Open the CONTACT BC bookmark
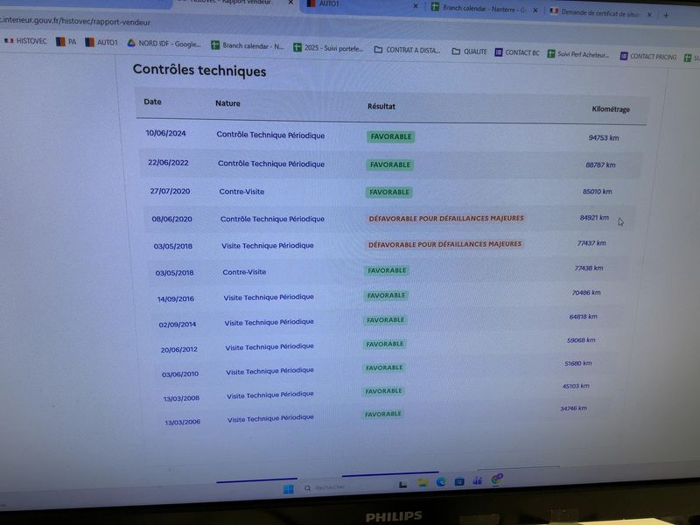 516,52
